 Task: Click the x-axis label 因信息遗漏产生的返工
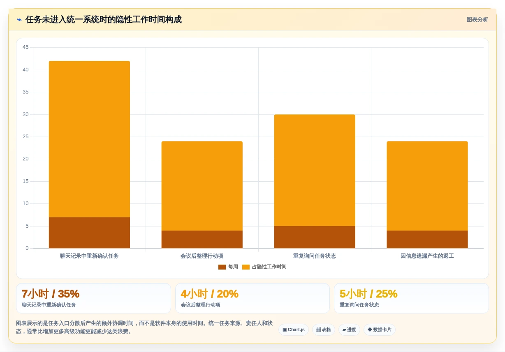point(427,256)
